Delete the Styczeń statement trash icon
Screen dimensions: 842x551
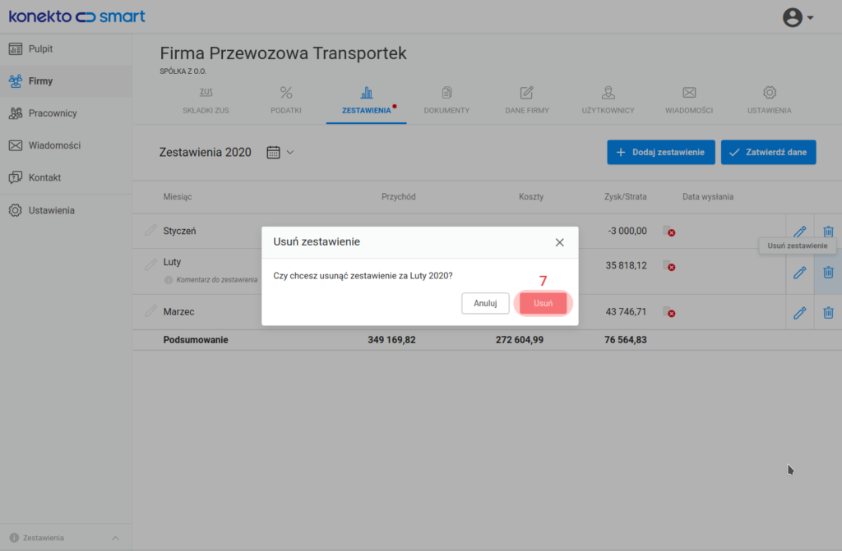point(828,232)
